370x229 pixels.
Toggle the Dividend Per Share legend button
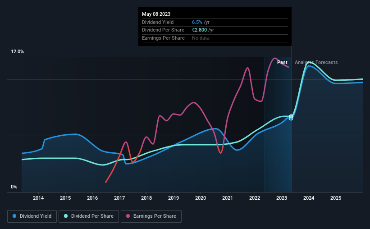pos(89,216)
